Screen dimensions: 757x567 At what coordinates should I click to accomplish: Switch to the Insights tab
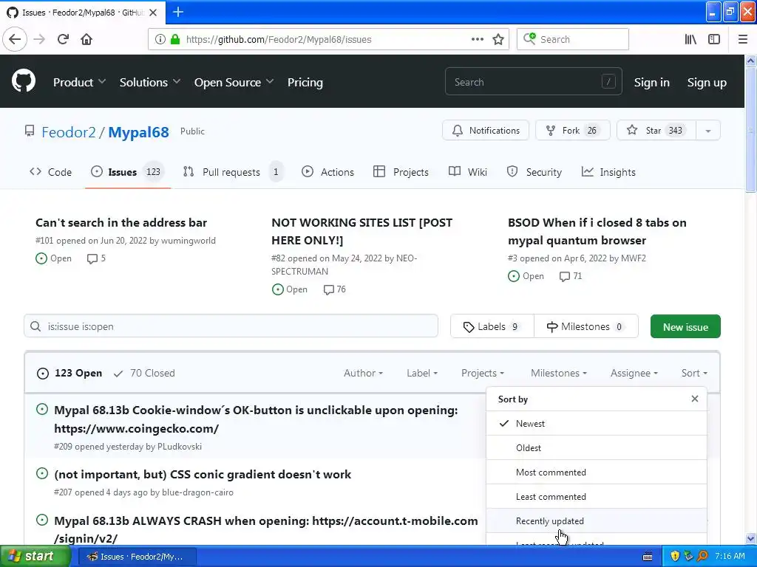coord(609,172)
